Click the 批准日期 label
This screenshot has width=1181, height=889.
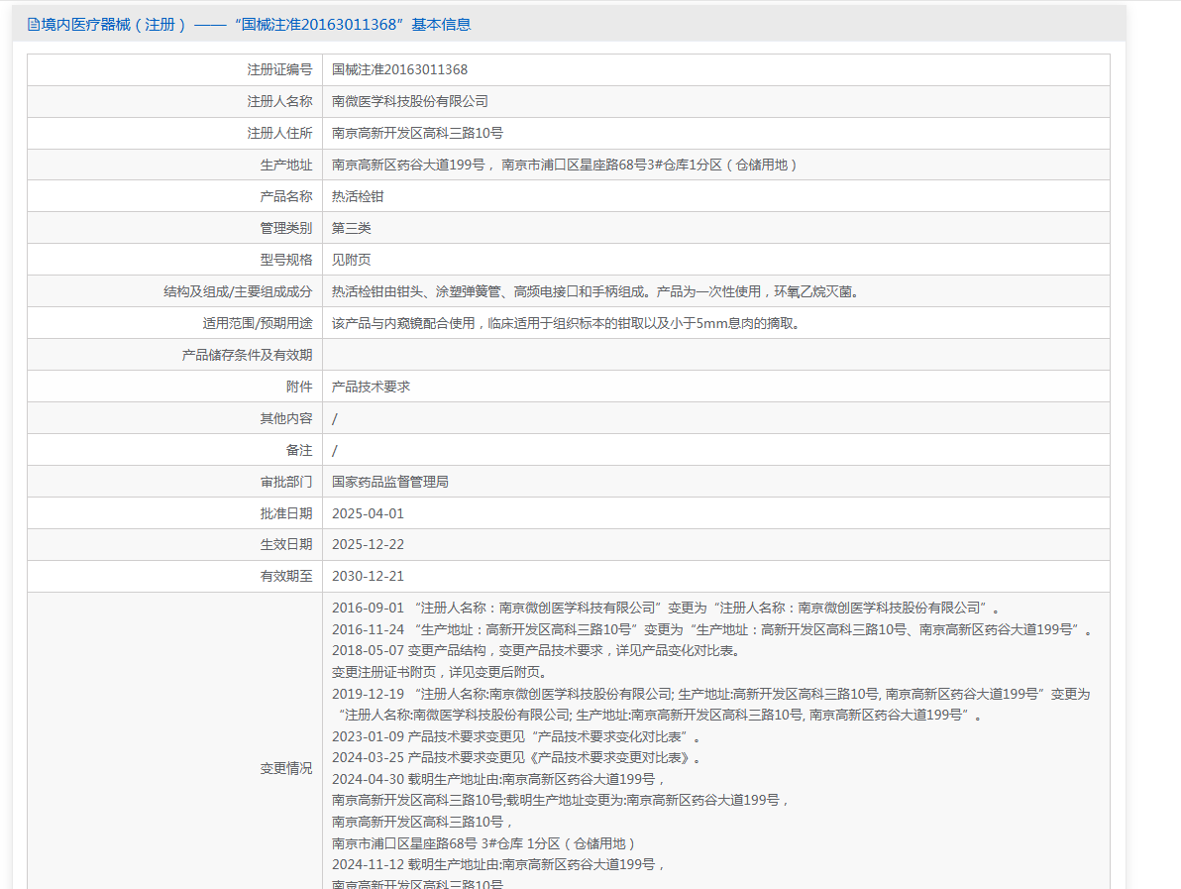coord(286,513)
